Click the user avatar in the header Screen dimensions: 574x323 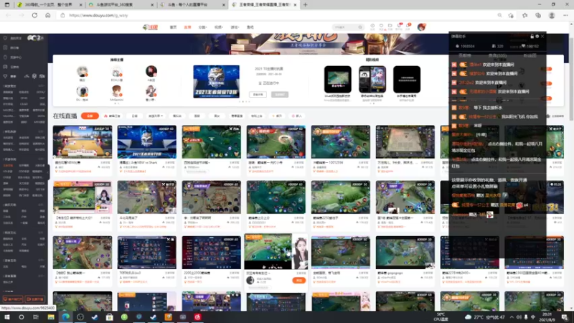(x=421, y=27)
